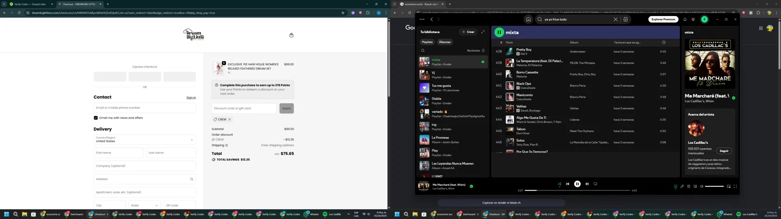Open the Spotify queue view
Viewport: 781px width, 219px height.
point(688,186)
